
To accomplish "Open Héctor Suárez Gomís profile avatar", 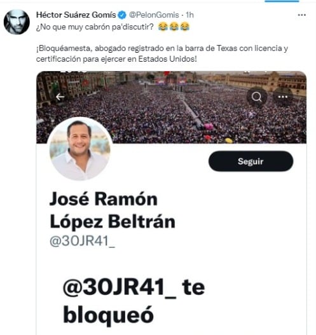I will click(x=17, y=22).
